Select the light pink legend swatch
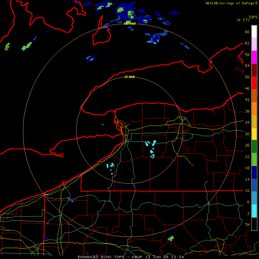The image size is (259, 259). tap(254, 44)
